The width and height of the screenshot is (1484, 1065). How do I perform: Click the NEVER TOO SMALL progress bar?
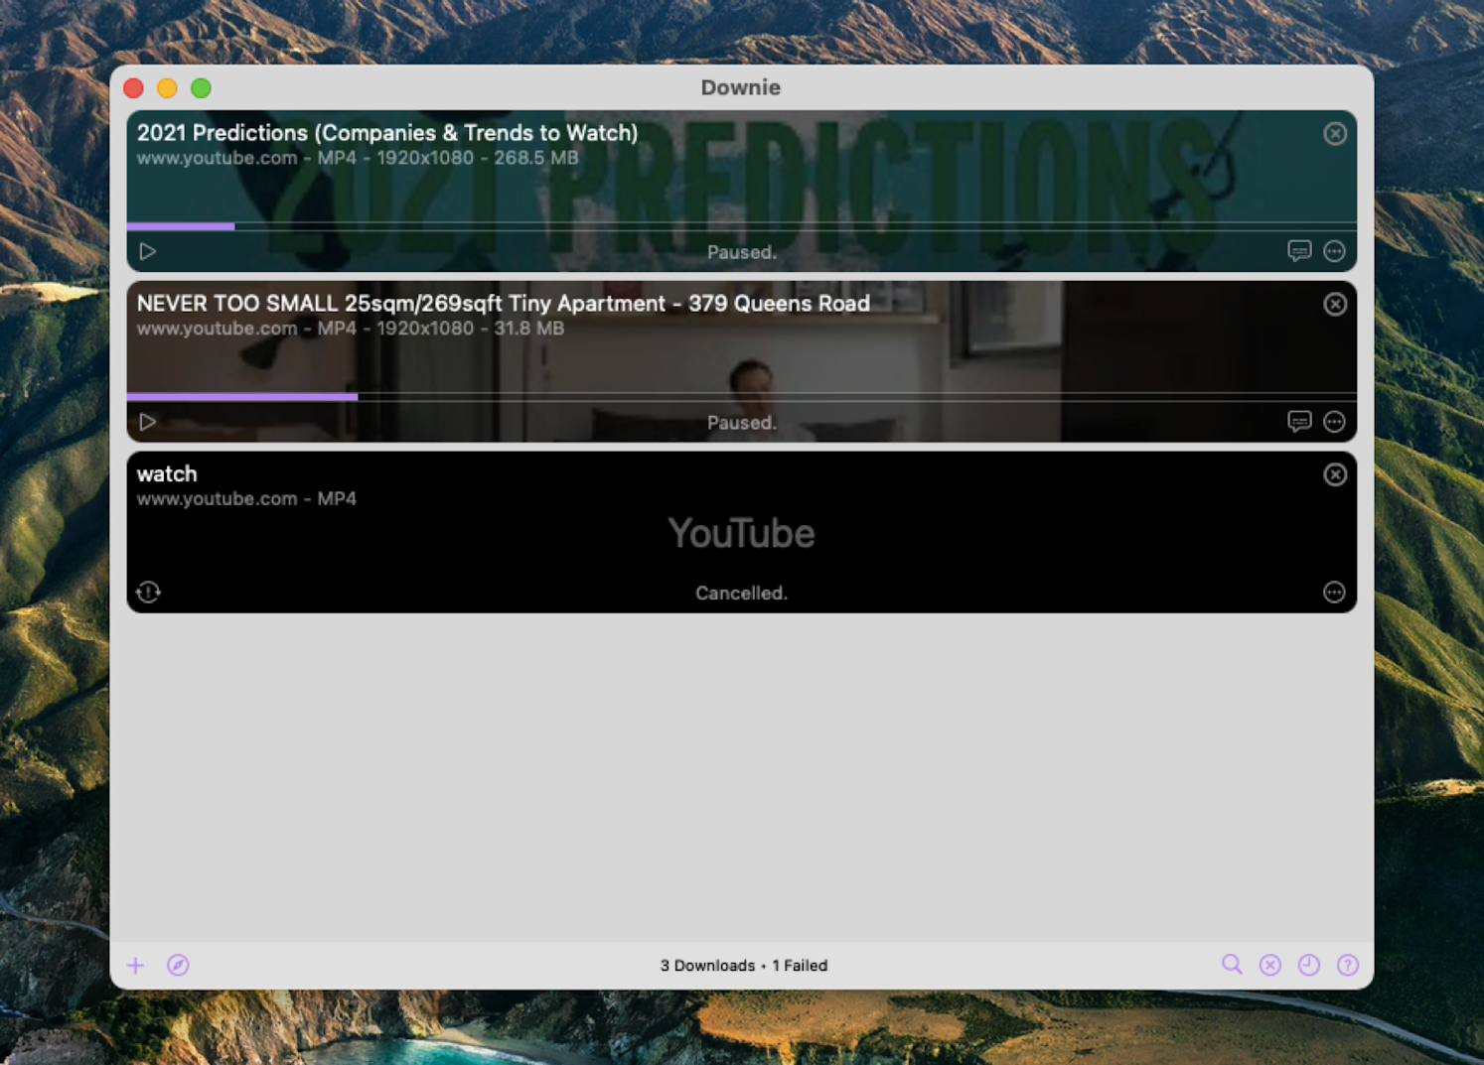[x=741, y=397]
